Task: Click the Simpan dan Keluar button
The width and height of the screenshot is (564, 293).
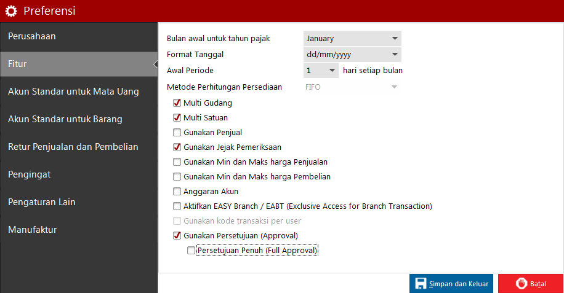Action: click(x=452, y=283)
